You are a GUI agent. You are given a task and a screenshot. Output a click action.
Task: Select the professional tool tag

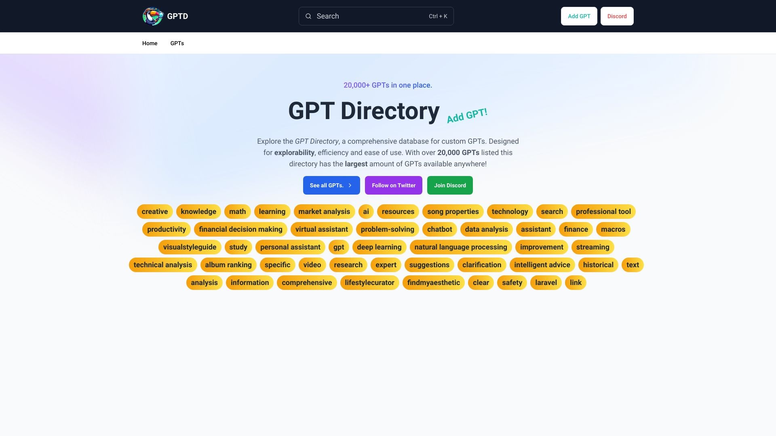tap(603, 212)
